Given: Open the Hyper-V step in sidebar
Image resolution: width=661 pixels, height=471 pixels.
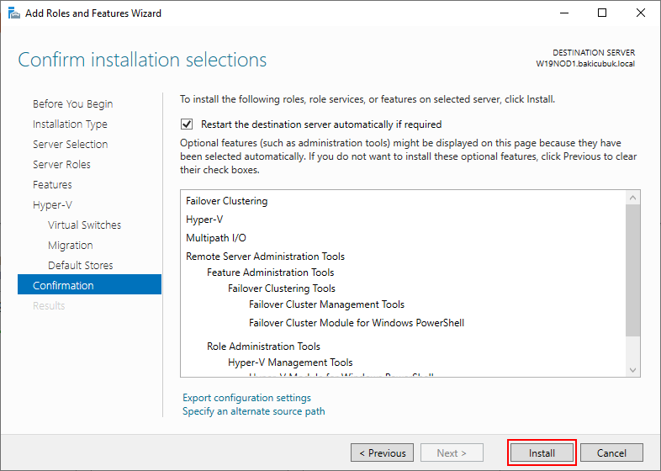Looking at the screenshot, I should [52, 205].
